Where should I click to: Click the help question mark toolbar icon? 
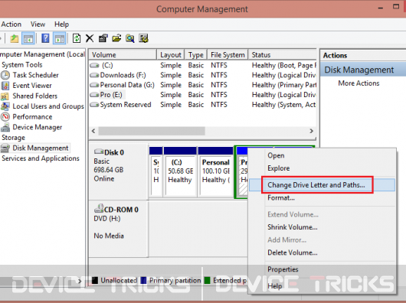pyautogui.click(x=45, y=38)
